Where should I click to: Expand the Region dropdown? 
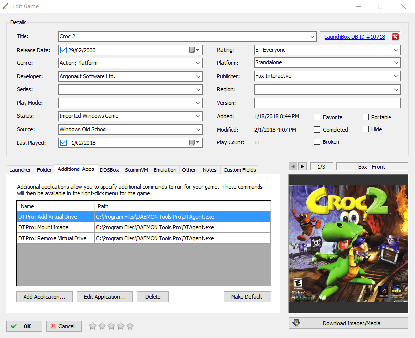click(396, 89)
